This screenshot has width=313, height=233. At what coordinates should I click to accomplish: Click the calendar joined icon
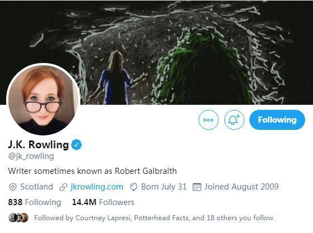click(196, 187)
